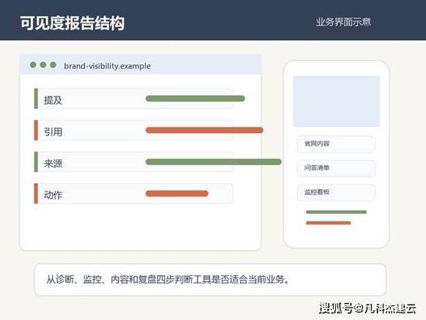Click the orange bar in 动作 row
The width and height of the screenshot is (426, 320).
pyautogui.click(x=177, y=193)
